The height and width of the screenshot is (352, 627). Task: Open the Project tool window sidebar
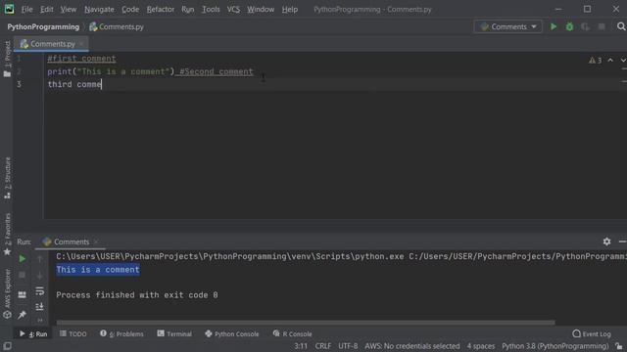point(7,59)
